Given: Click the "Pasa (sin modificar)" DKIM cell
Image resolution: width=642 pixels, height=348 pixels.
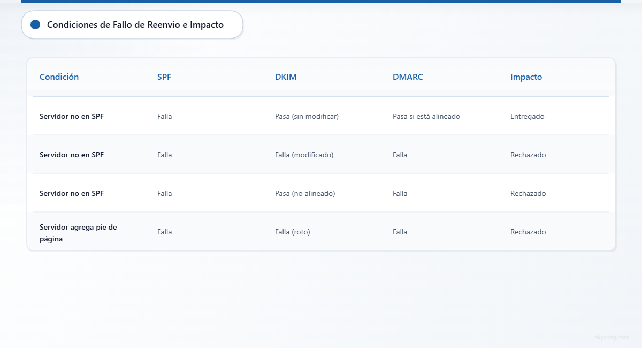Looking at the screenshot, I should coord(307,116).
